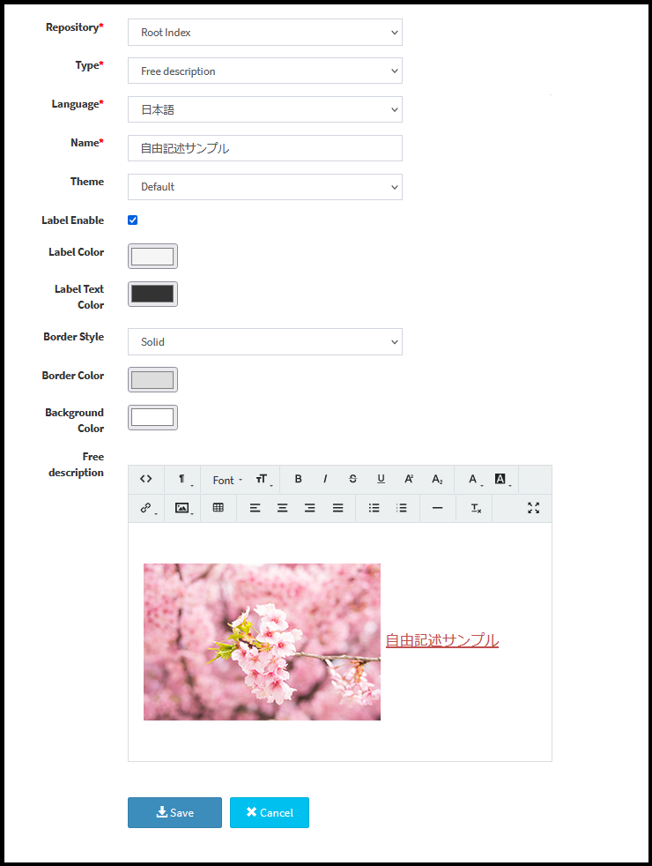Insert an unordered bullet list

click(x=374, y=508)
